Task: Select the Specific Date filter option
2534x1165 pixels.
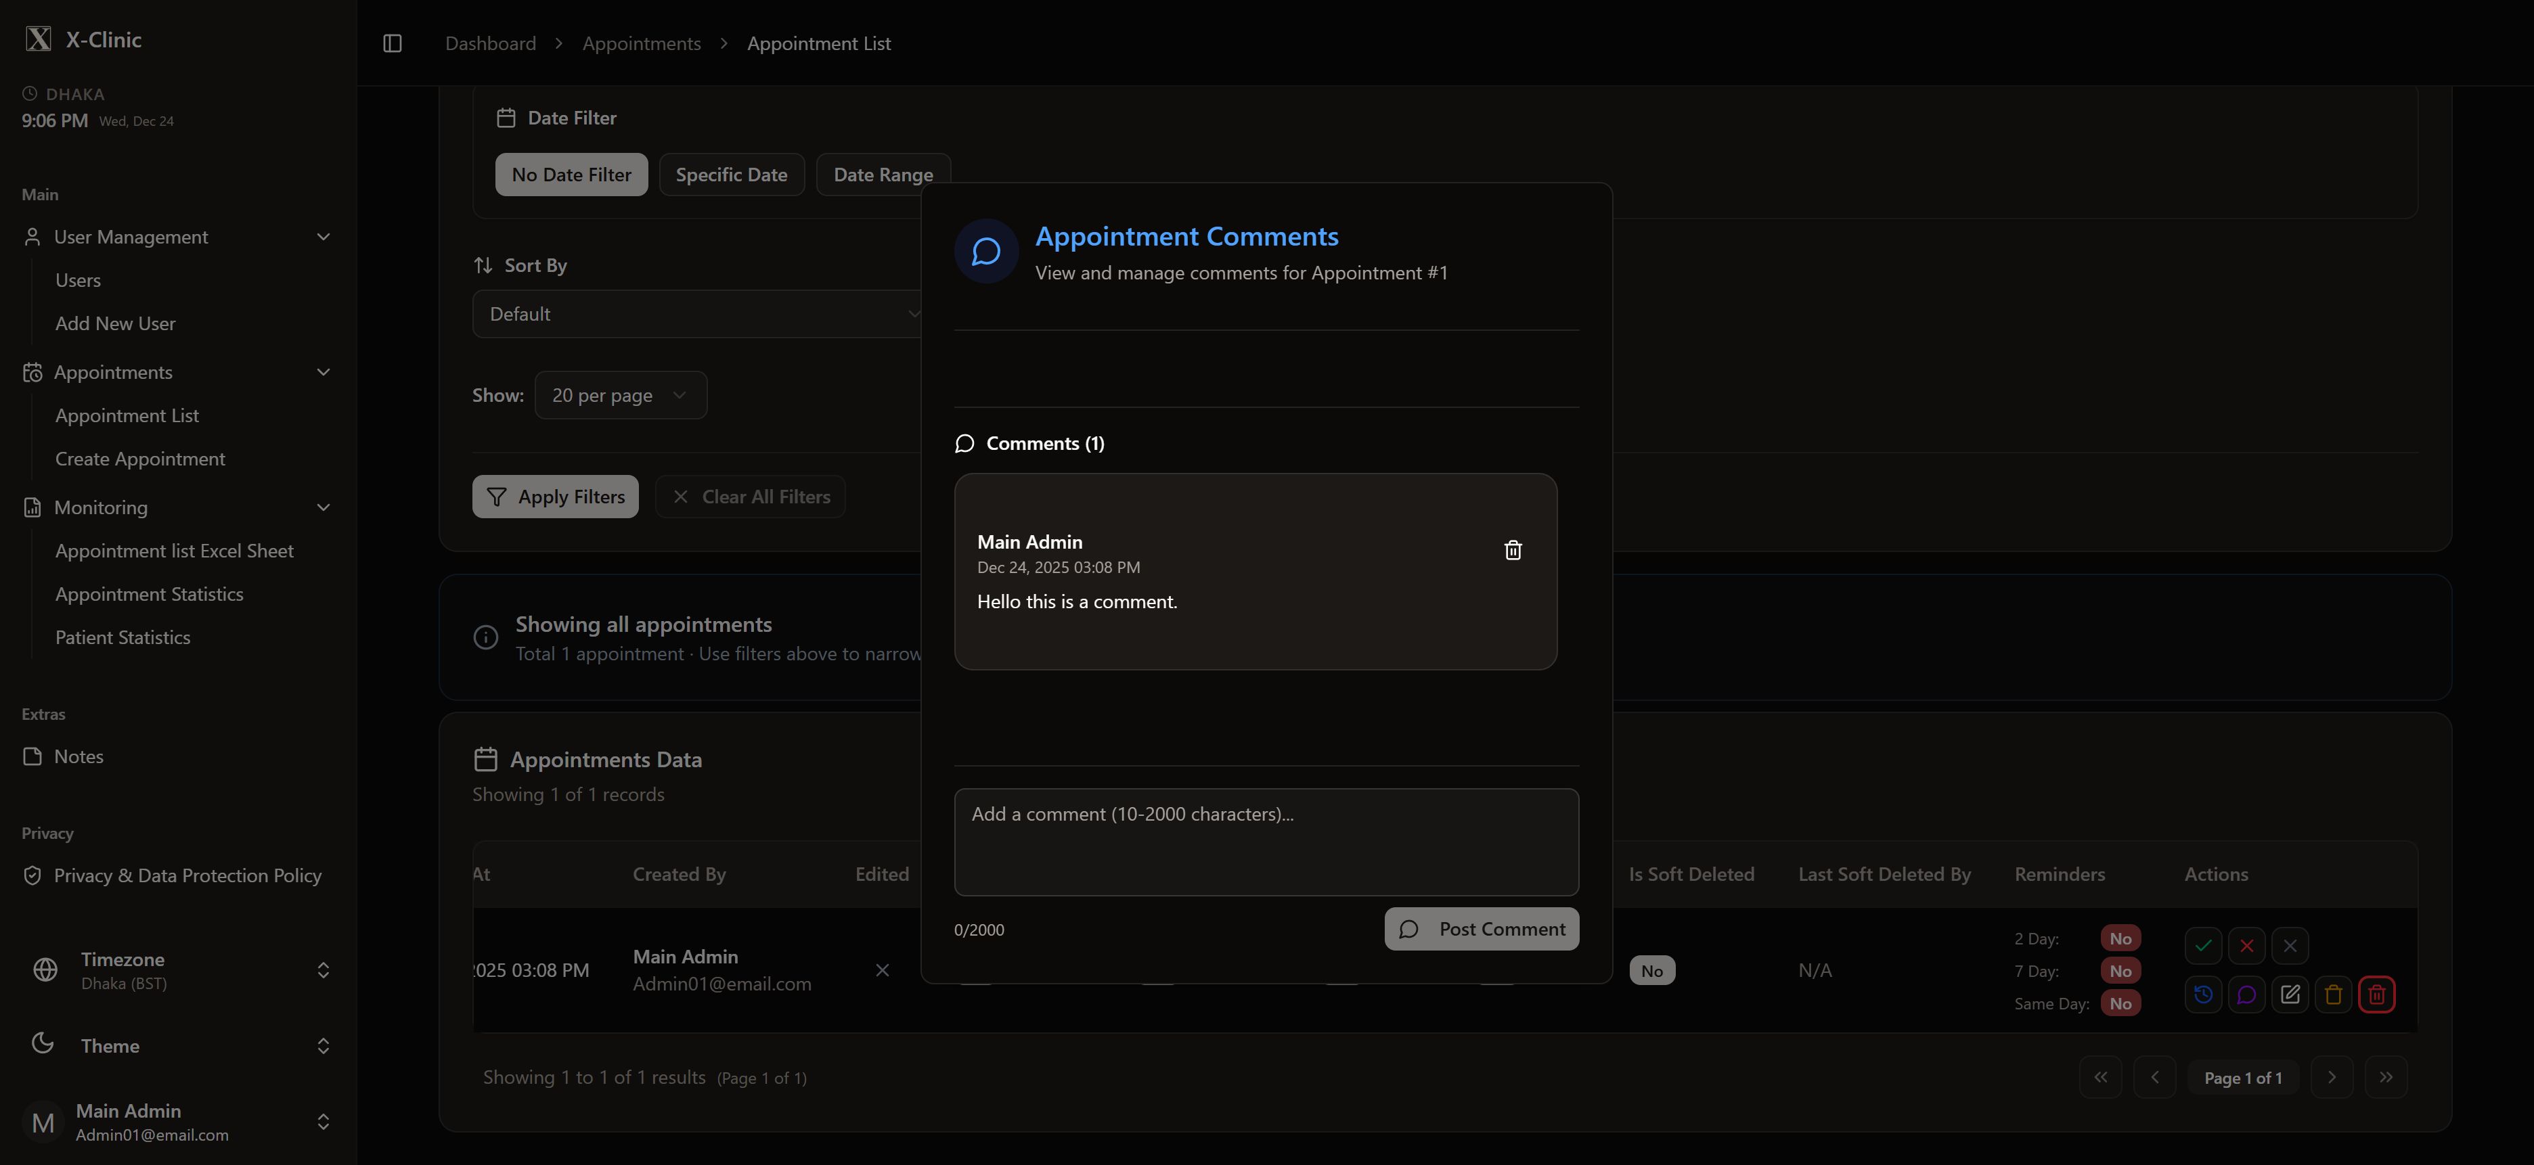Action: point(731,175)
